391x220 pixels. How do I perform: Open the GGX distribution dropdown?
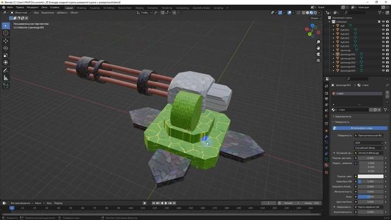coord(368,142)
